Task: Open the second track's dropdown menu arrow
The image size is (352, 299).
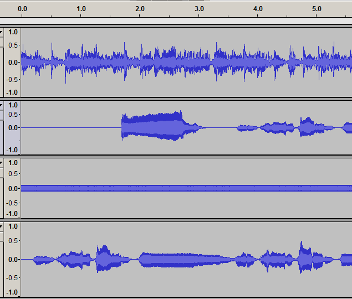Action: pos(1,105)
